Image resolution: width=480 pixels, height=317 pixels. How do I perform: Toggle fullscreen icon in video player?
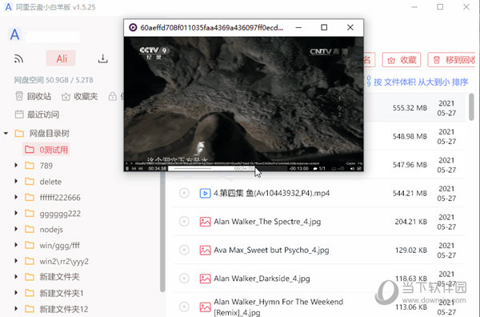tap(359, 168)
